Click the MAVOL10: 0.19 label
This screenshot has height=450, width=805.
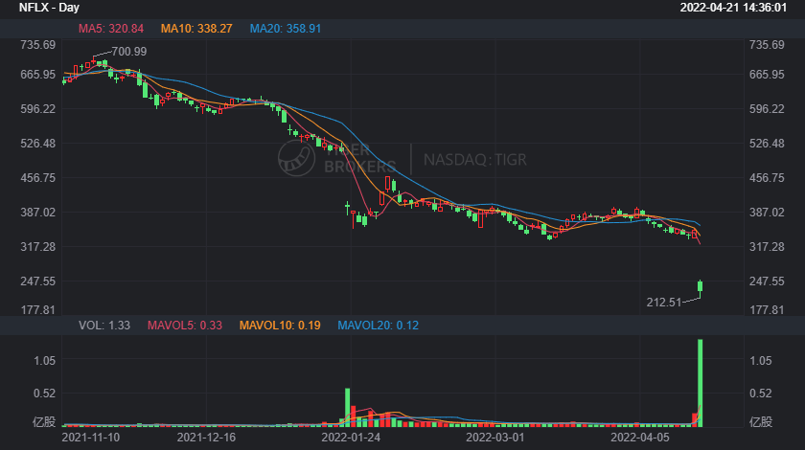(x=280, y=326)
